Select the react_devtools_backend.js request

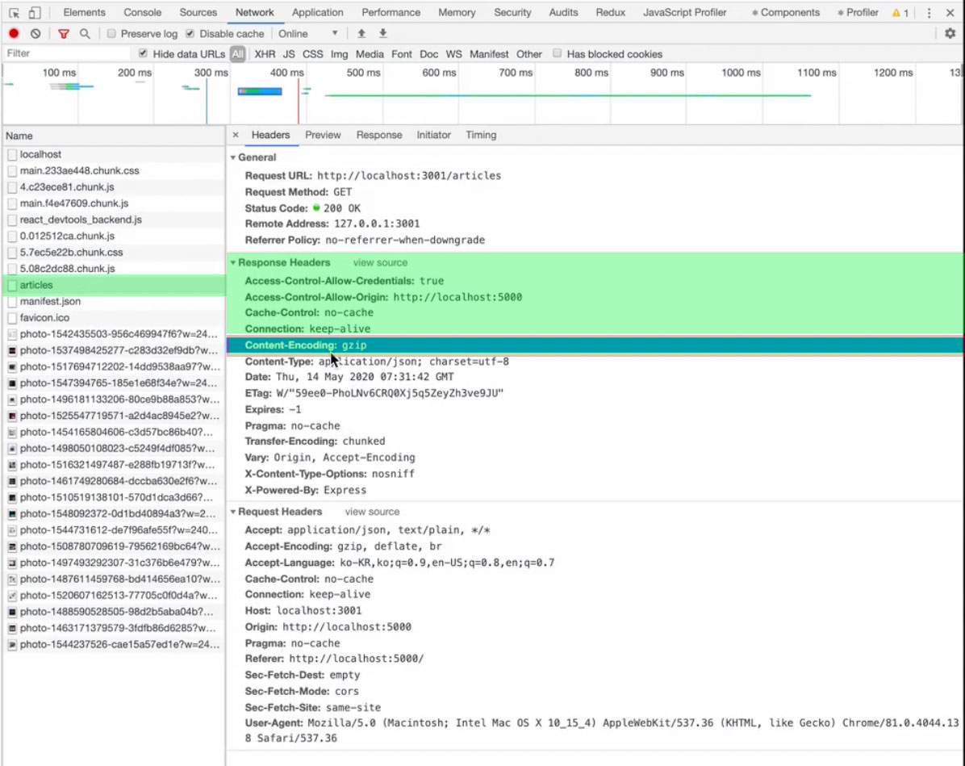(x=114, y=220)
